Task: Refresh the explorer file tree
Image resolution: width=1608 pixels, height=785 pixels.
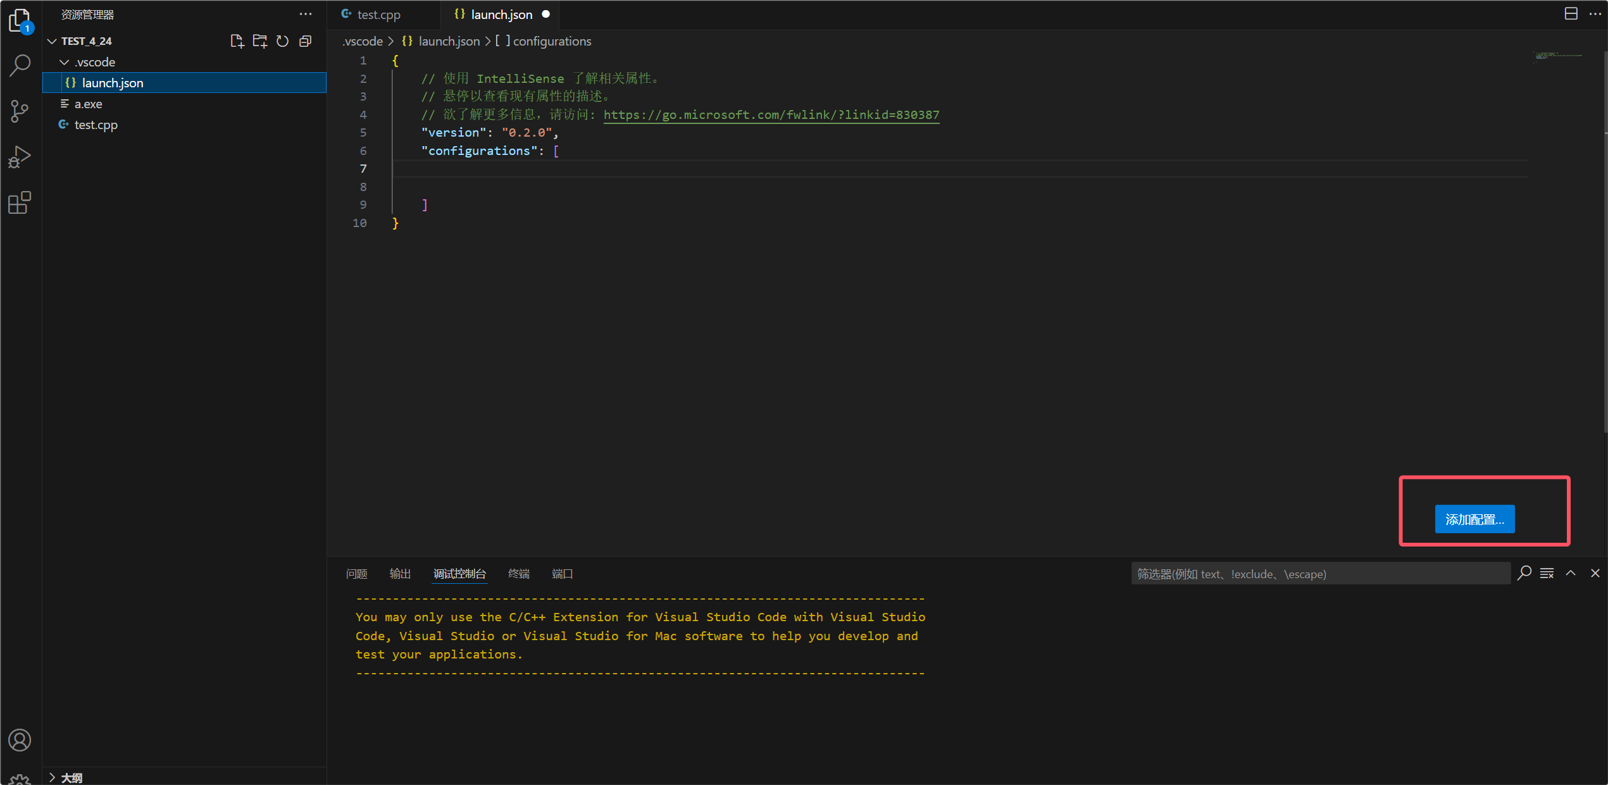Action: click(282, 41)
